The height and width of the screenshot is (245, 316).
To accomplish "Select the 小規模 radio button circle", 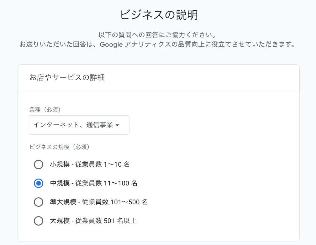I will click(39, 164).
